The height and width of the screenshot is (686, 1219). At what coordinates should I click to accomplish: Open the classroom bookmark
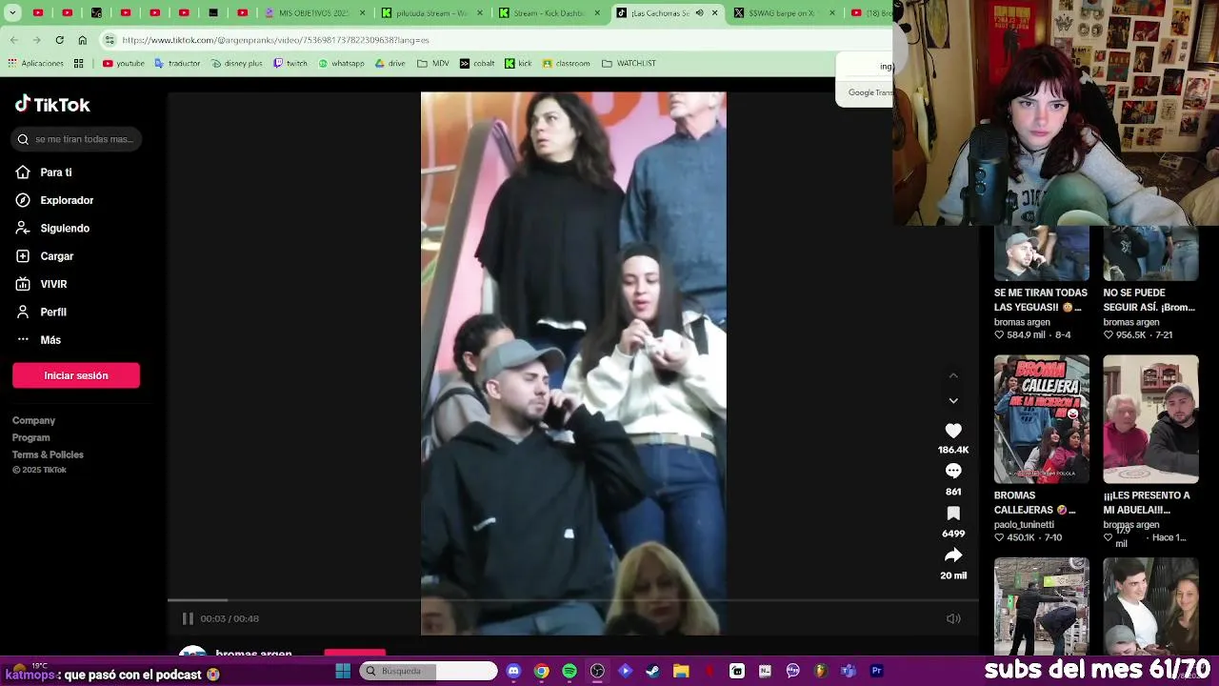click(x=566, y=64)
